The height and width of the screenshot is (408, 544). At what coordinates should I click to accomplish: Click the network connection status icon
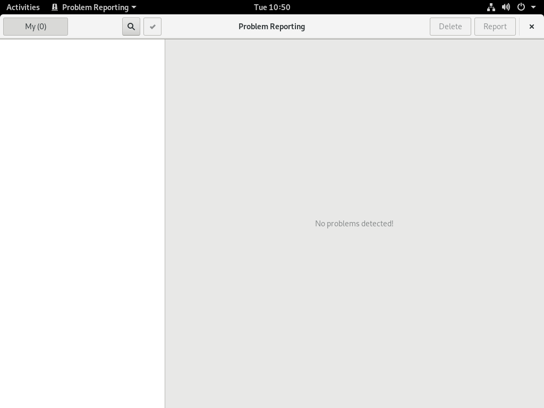click(491, 7)
